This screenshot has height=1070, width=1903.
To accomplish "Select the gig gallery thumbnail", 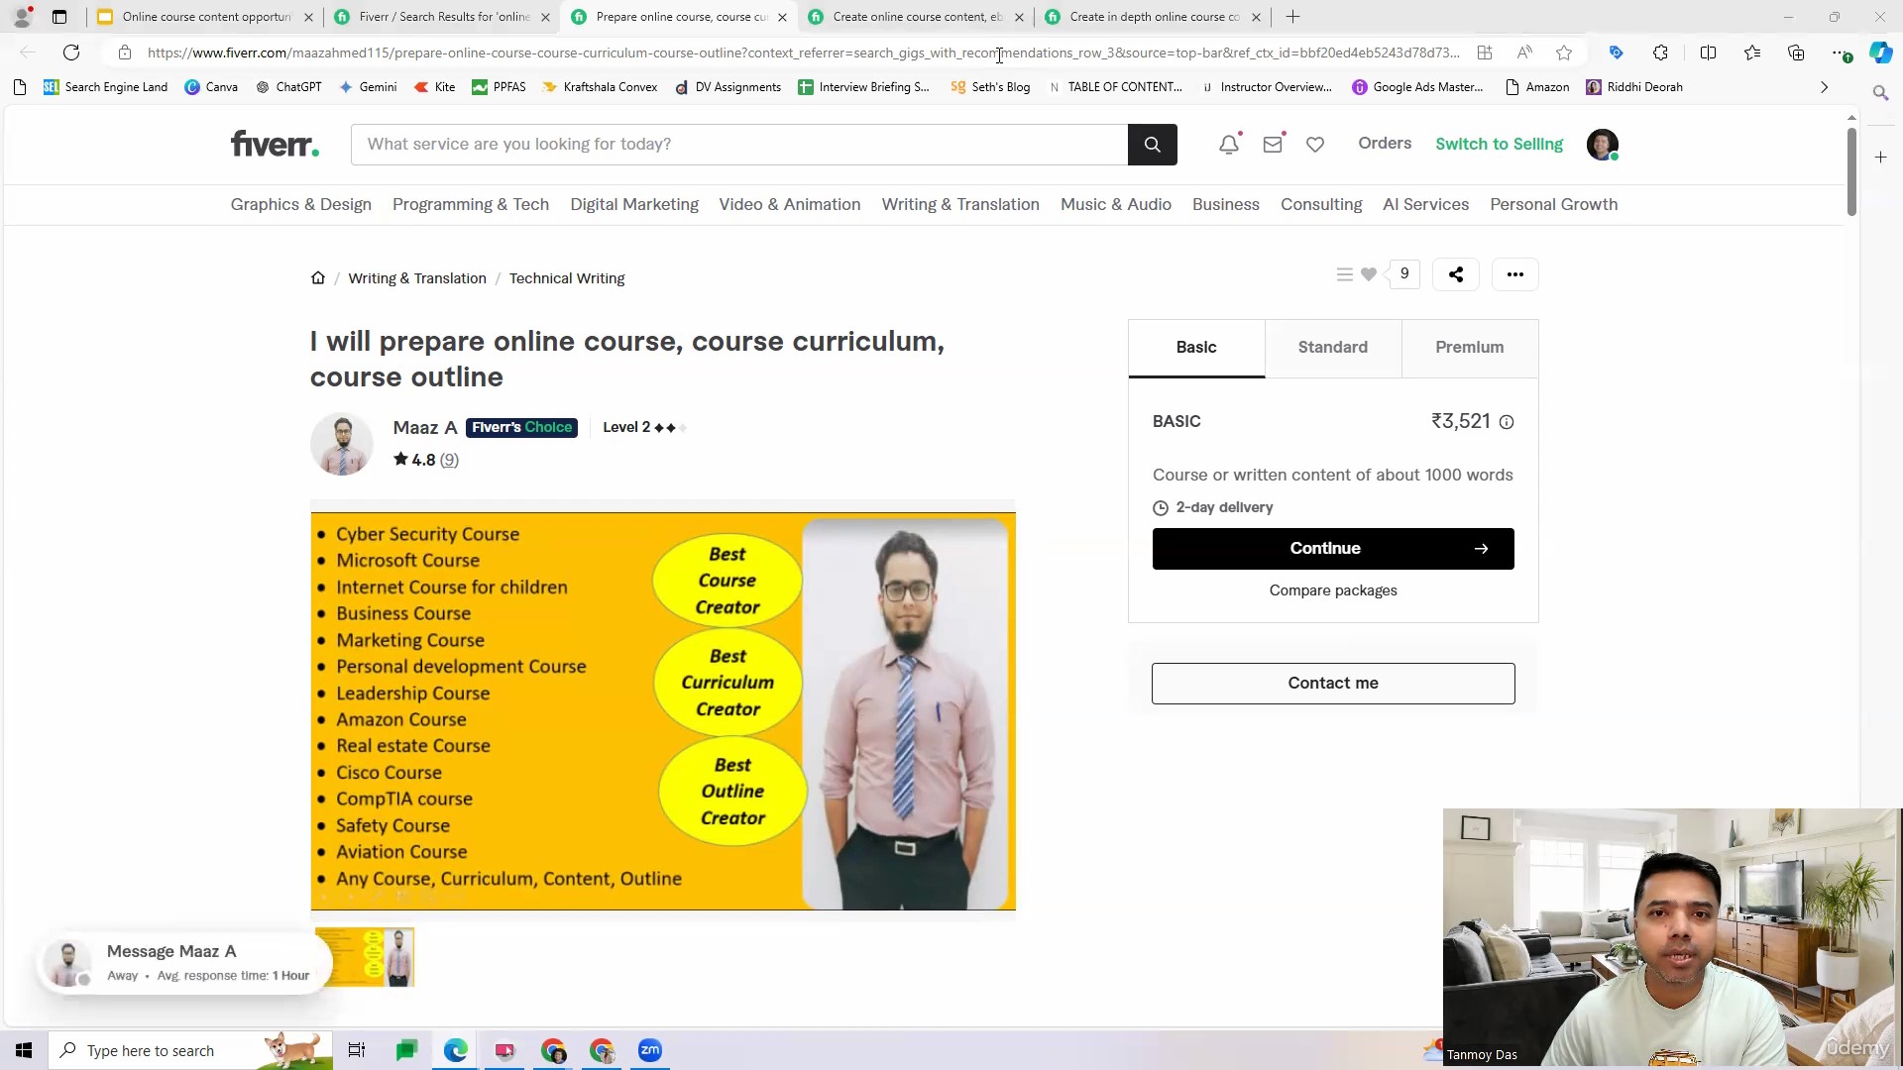I will pos(365,957).
